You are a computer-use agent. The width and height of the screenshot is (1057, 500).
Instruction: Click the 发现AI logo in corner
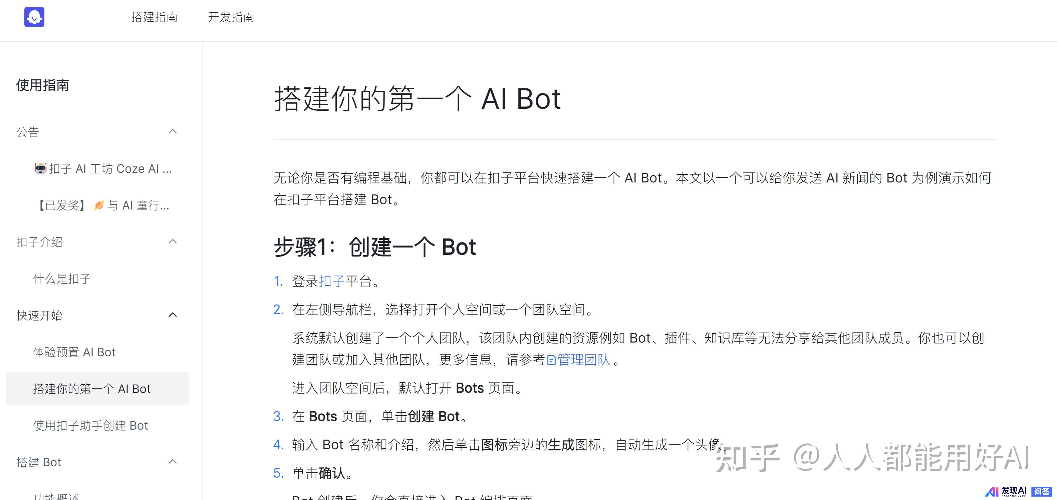click(x=1006, y=491)
